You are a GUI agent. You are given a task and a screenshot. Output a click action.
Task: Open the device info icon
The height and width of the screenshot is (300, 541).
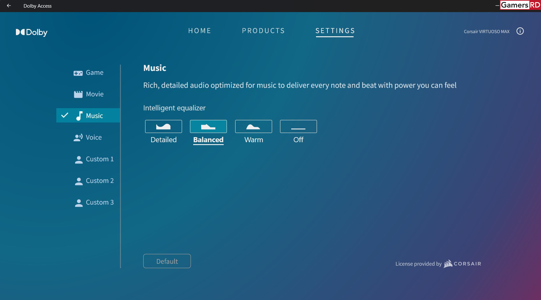coord(520,31)
